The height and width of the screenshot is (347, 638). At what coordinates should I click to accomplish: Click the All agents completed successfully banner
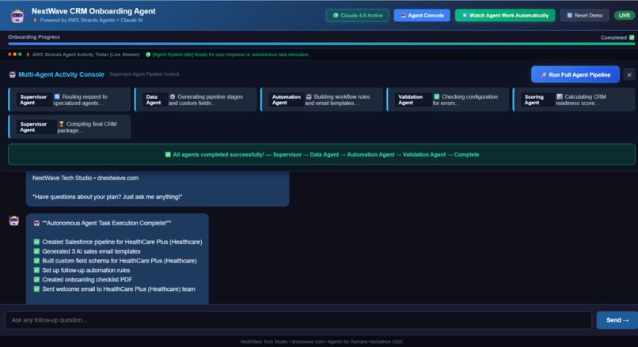click(x=321, y=154)
